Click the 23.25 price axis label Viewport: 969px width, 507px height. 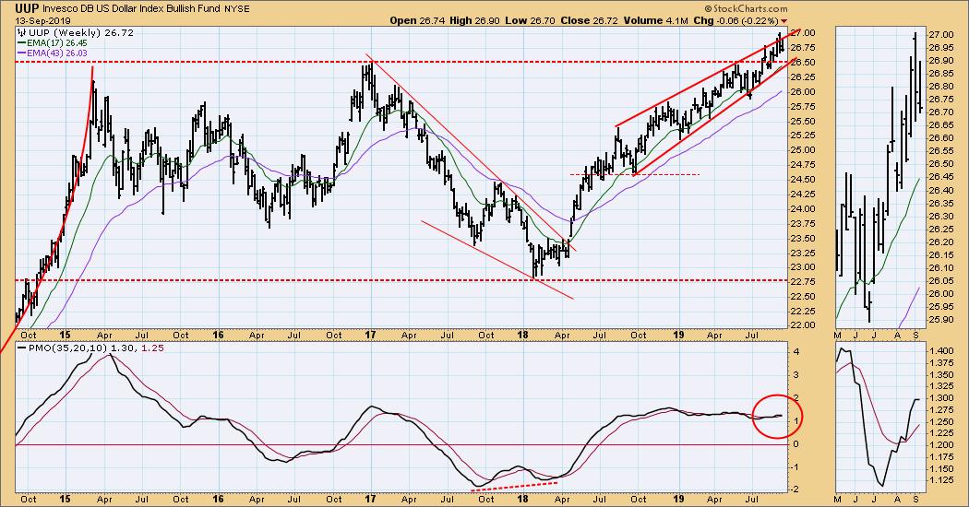(x=805, y=253)
